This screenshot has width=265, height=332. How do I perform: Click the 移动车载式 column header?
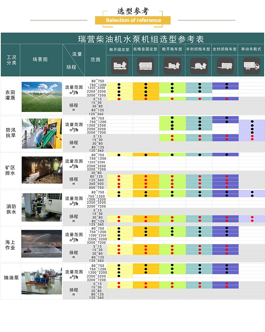pos(251,49)
